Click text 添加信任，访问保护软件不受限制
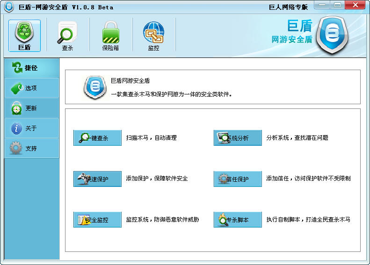Viewport: 370px width, 265px height. tap(308, 179)
